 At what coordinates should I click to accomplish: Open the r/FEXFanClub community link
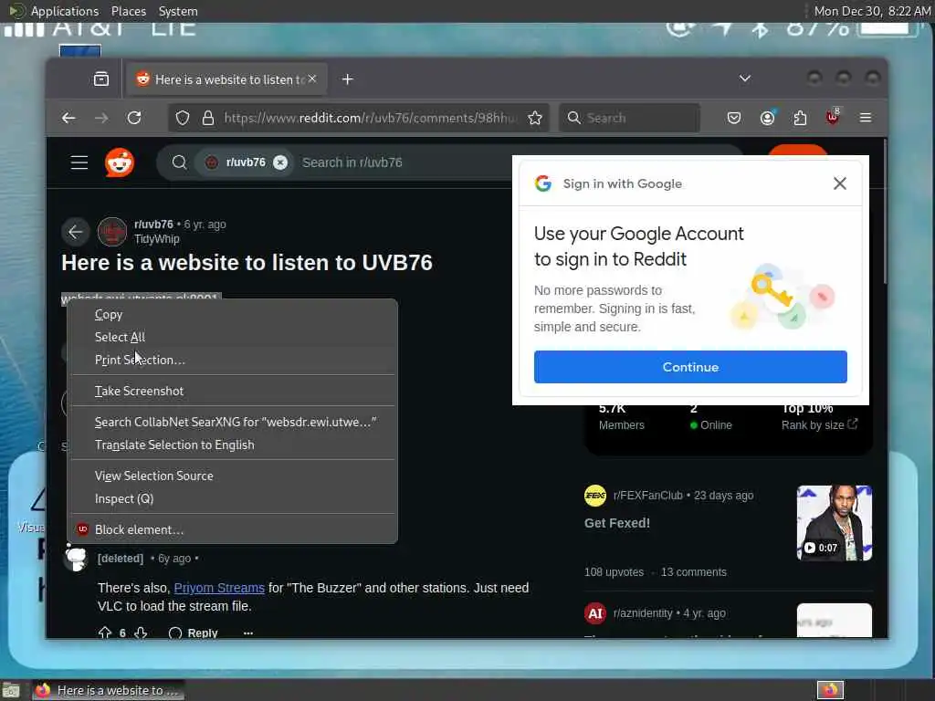click(x=647, y=496)
